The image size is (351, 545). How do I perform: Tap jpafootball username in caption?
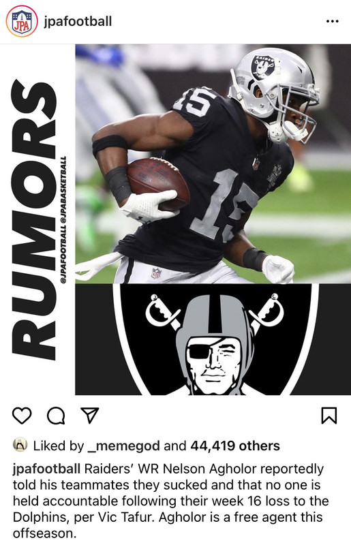point(46,469)
